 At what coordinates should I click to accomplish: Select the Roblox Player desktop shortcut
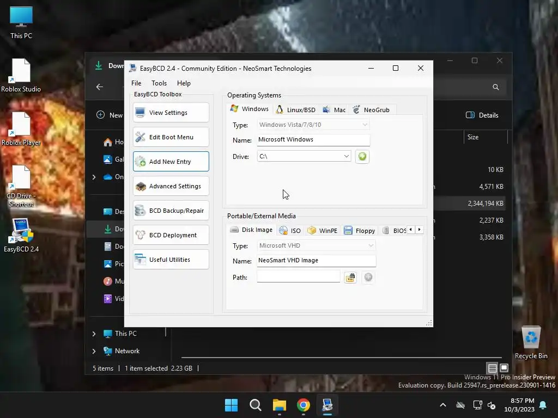coord(21,128)
